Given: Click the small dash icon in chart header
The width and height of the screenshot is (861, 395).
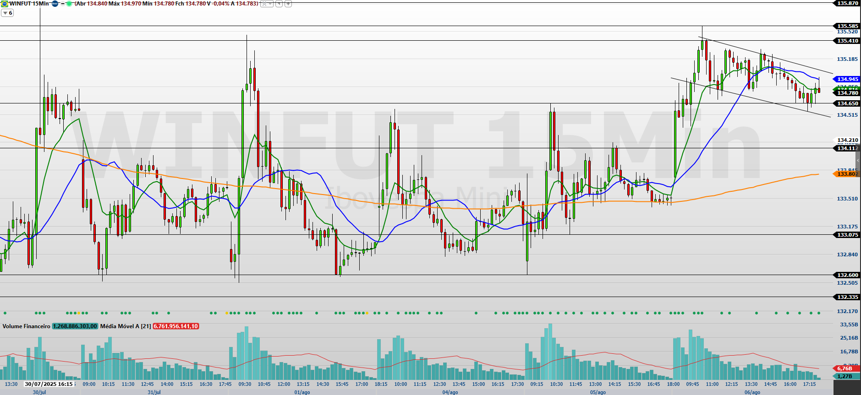Looking at the screenshot, I should [62, 4].
